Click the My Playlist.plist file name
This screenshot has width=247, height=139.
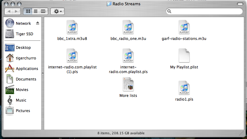point(184,67)
